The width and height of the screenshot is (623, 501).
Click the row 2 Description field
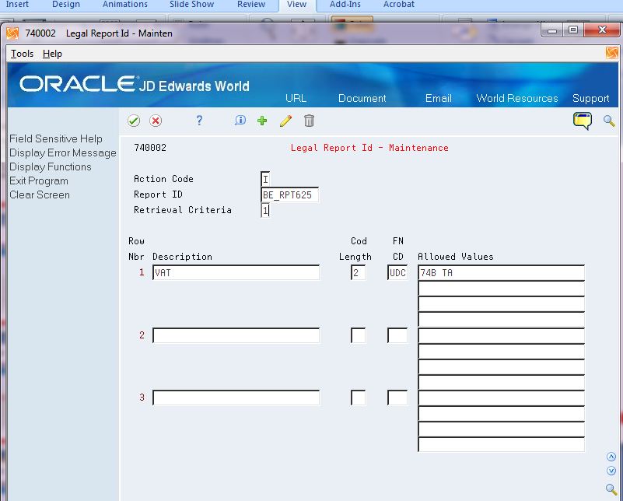coord(236,335)
